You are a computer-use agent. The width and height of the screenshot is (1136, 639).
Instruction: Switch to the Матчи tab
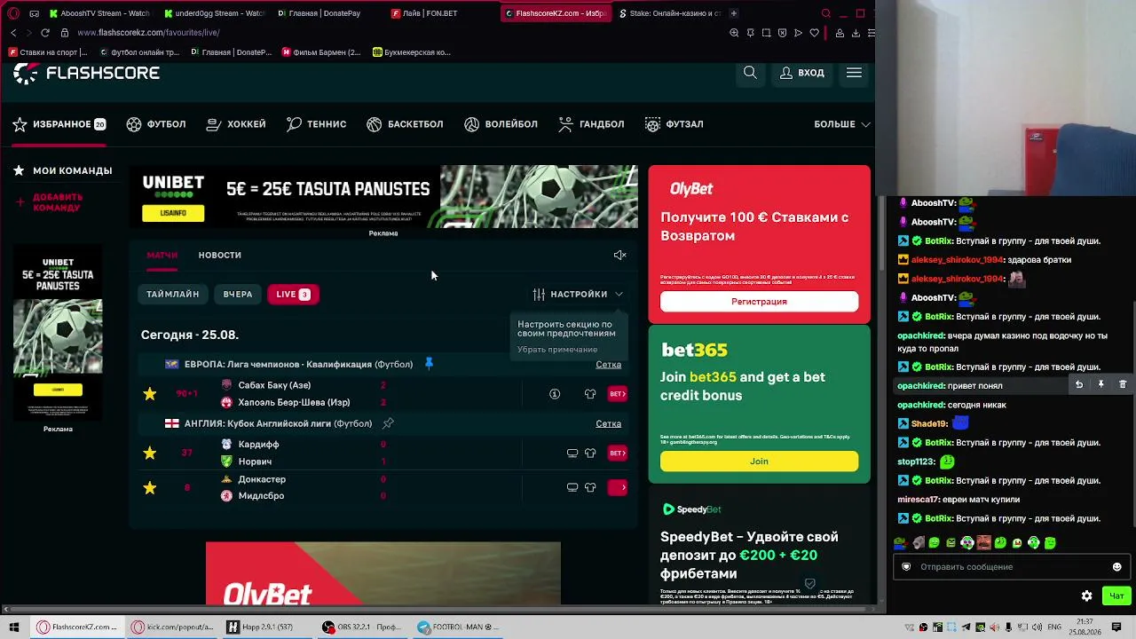point(162,255)
